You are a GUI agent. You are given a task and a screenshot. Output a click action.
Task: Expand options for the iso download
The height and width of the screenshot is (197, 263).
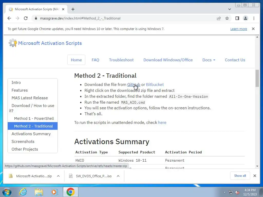coord(118,176)
